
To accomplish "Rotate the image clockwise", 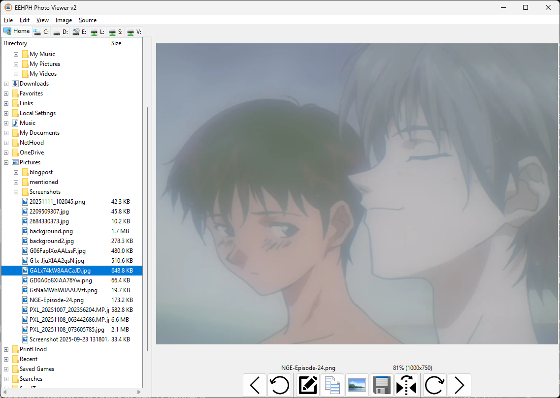I will click(x=434, y=385).
